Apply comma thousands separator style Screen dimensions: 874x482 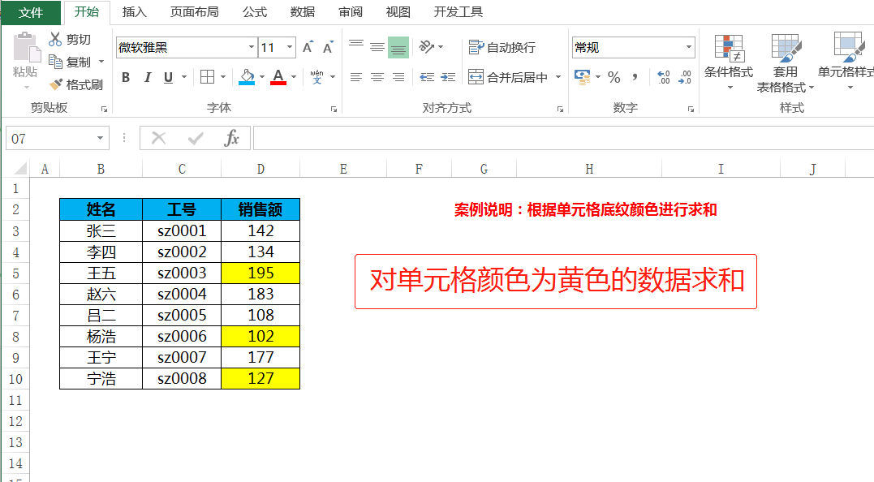pyautogui.click(x=635, y=77)
